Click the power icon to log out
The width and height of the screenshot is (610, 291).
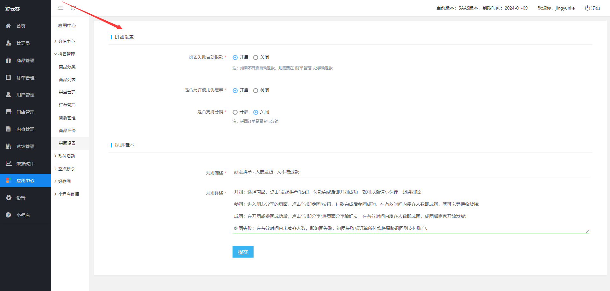[x=587, y=8]
